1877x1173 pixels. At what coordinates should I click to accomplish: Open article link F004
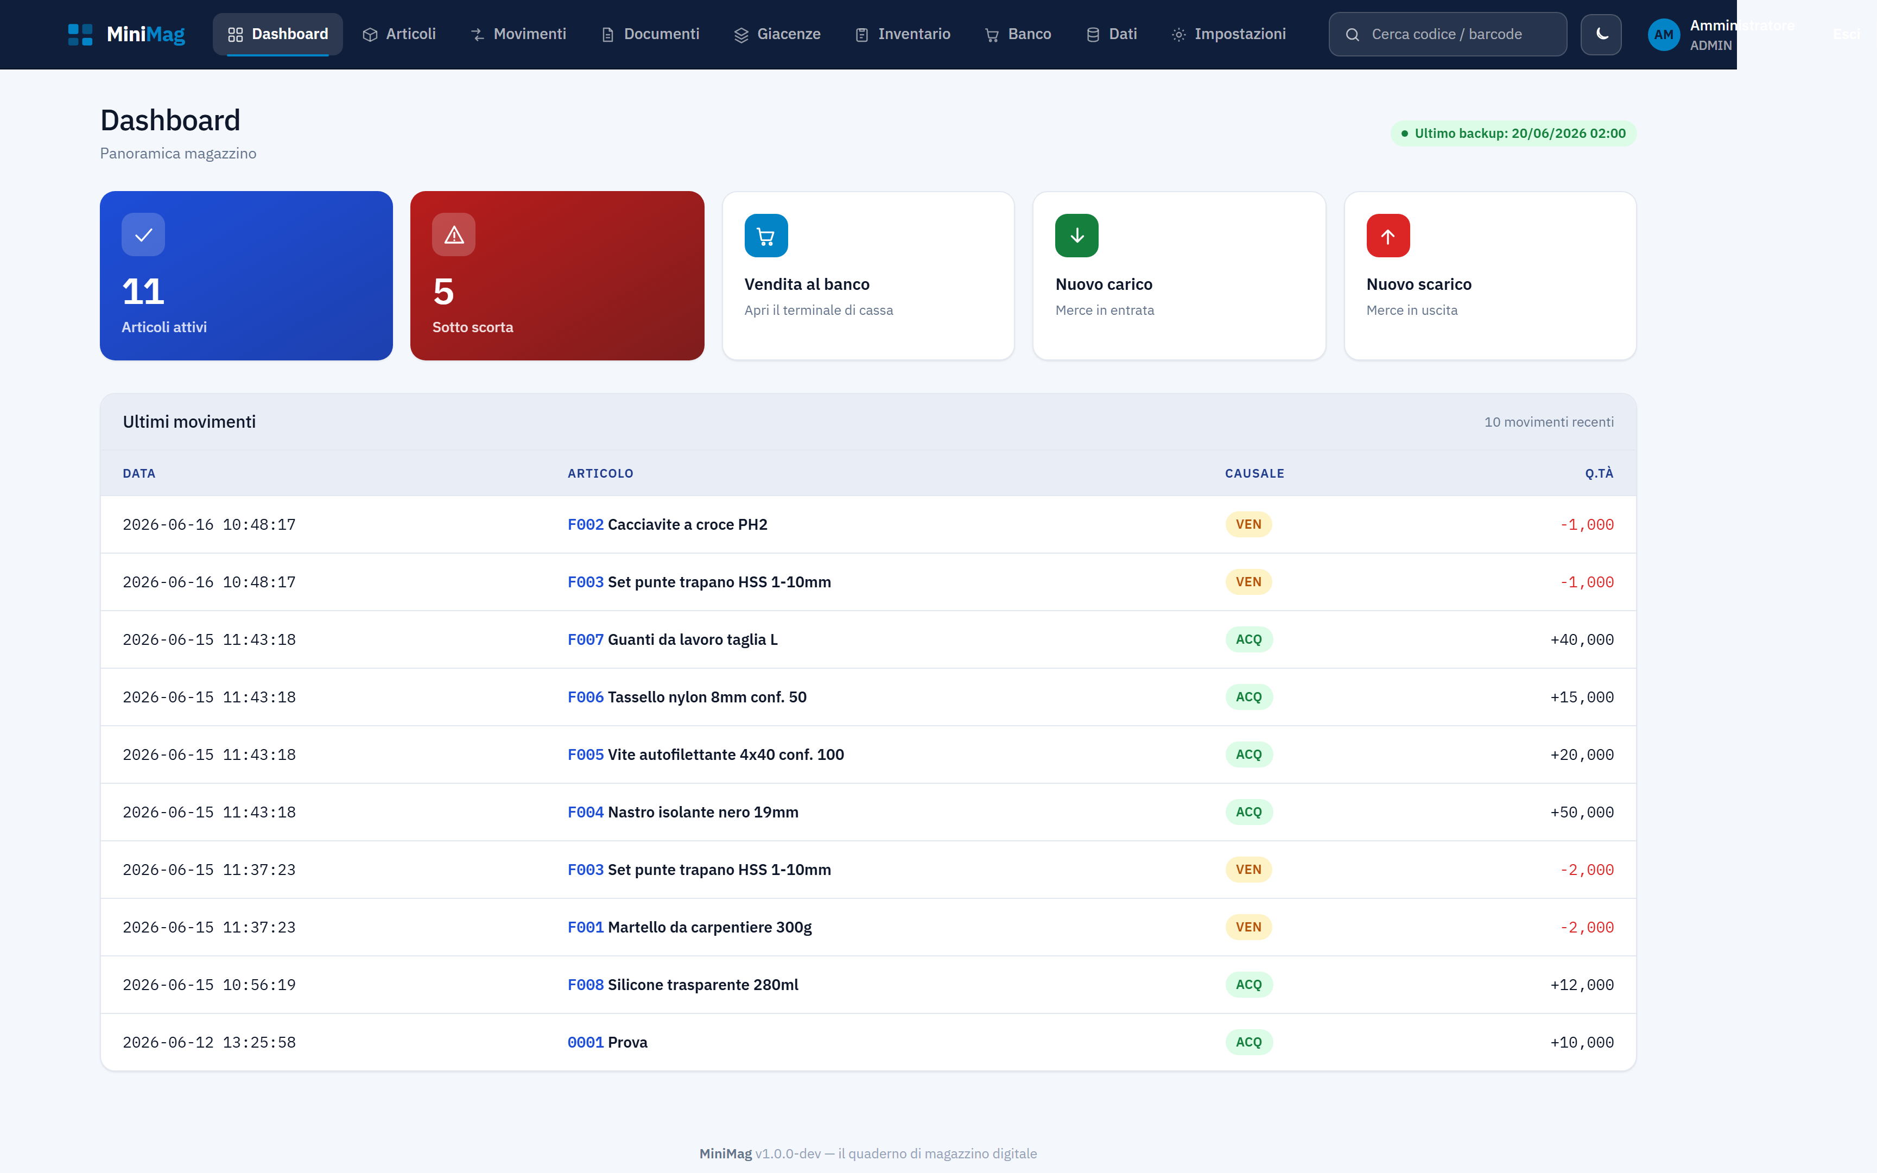[586, 812]
